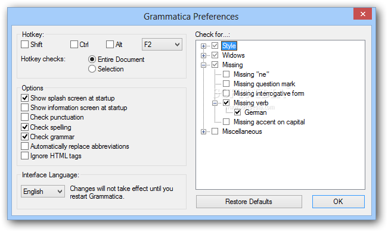This screenshot has height=232, width=388.
Task: Click the Restore Defaults button
Action: tap(249, 202)
